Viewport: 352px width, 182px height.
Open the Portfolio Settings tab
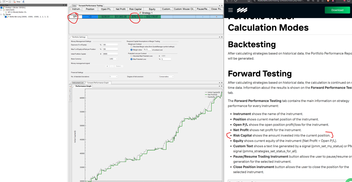[x=79, y=37]
